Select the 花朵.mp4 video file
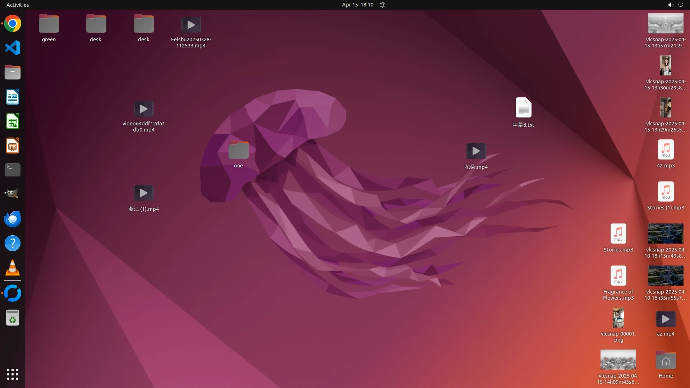This screenshot has width=690, height=388. 476,151
